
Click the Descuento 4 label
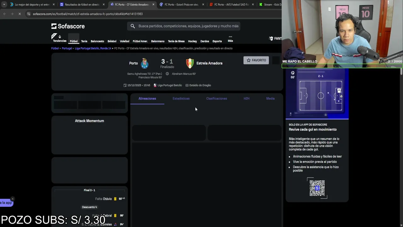[89, 207]
